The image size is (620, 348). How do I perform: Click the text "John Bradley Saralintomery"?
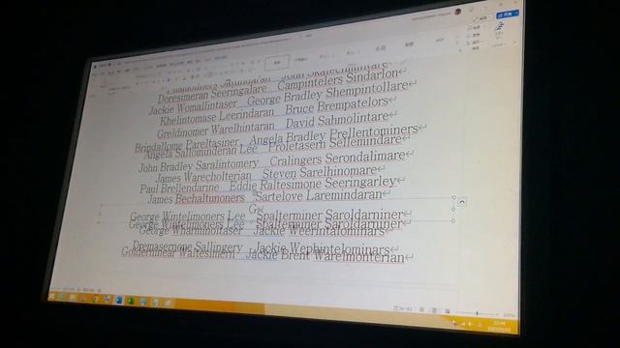click(x=199, y=165)
